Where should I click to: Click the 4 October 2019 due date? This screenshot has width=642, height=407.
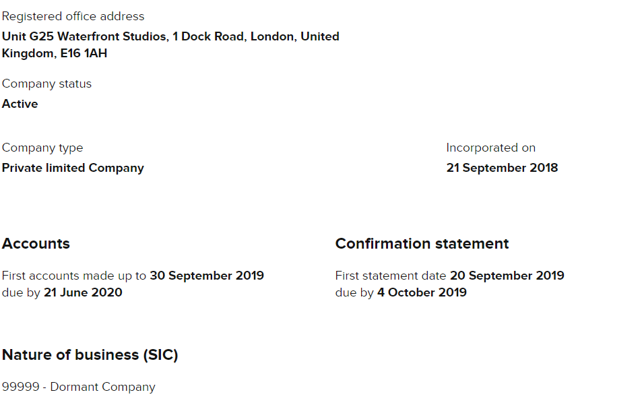coord(422,292)
